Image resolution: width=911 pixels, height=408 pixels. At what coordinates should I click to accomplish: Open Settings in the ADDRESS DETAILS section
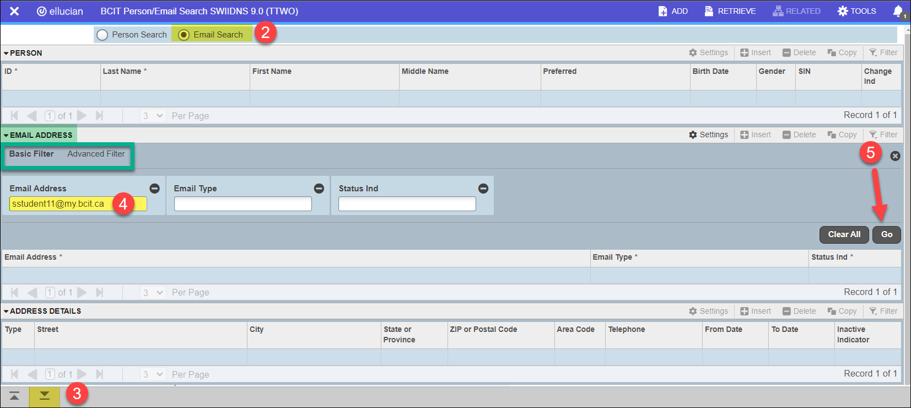click(x=708, y=311)
